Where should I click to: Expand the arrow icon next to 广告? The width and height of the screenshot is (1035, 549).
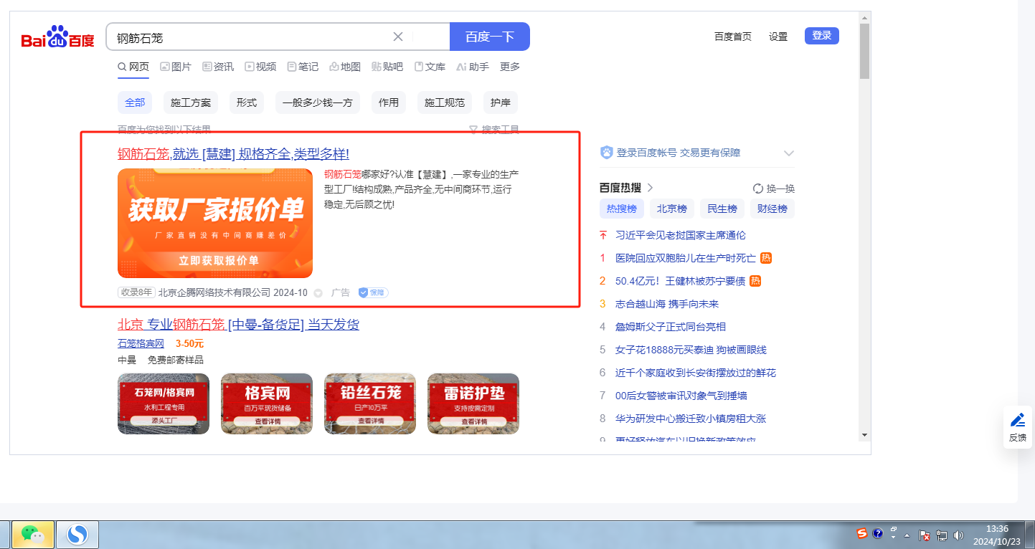[x=318, y=292]
